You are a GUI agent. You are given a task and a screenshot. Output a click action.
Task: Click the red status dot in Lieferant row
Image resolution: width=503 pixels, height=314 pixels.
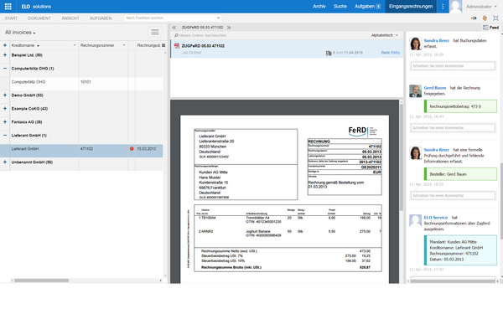132,149
